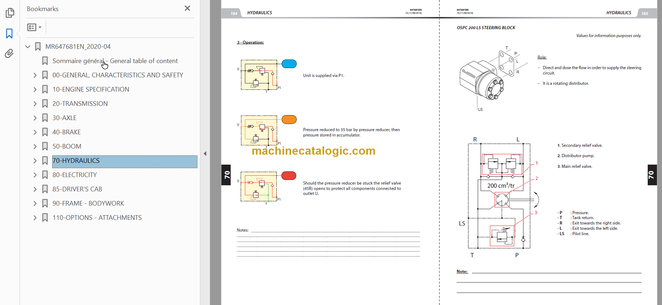Click the '3 - Operation:' heading on page 184

click(x=250, y=42)
